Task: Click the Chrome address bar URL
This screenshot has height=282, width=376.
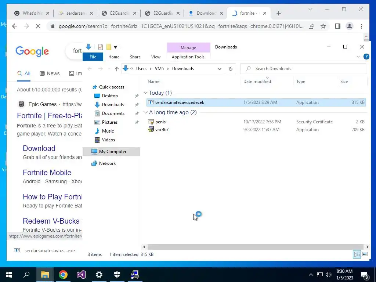Action: (x=181, y=26)
